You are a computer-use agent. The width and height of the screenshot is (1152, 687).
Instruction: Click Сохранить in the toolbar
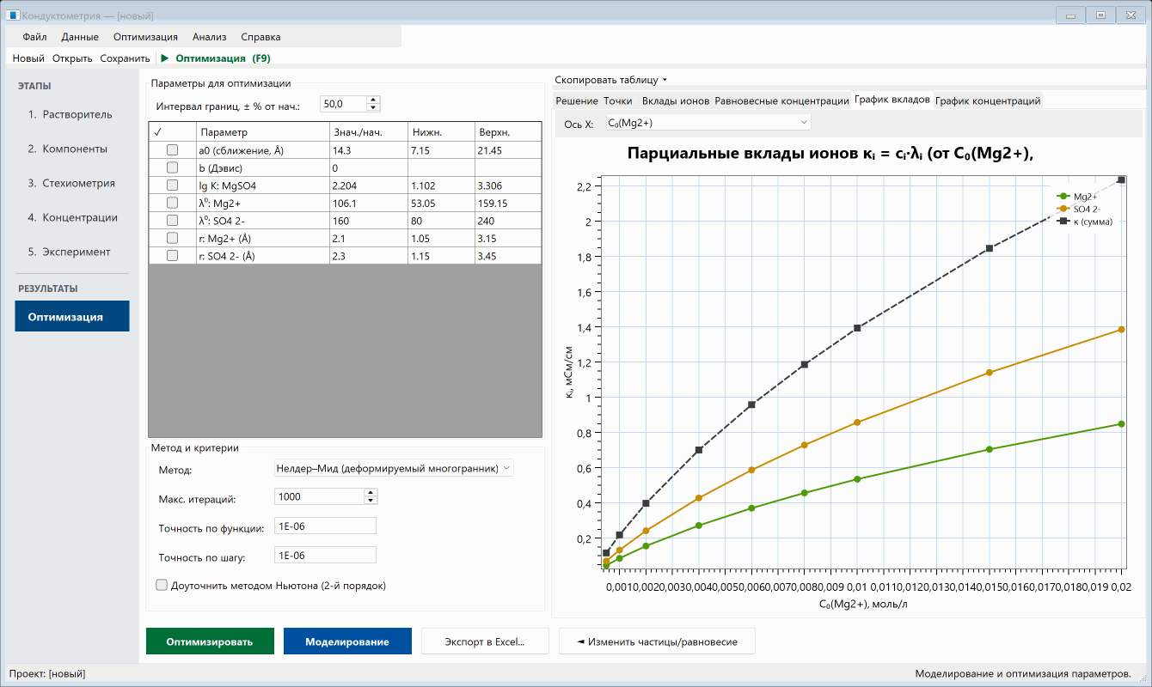125,58
